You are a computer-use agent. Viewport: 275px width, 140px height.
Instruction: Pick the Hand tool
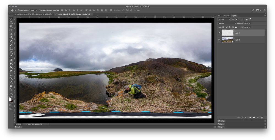(11, 86)
